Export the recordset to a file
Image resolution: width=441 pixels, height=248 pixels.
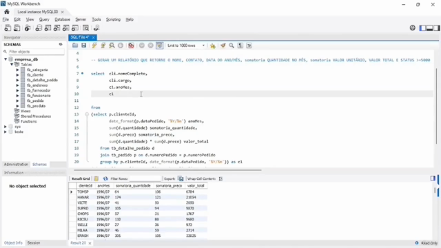tap(181, 178)
